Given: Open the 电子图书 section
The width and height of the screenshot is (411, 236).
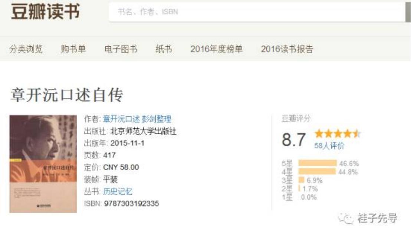Looking at the screenshot, I should 121,49.
